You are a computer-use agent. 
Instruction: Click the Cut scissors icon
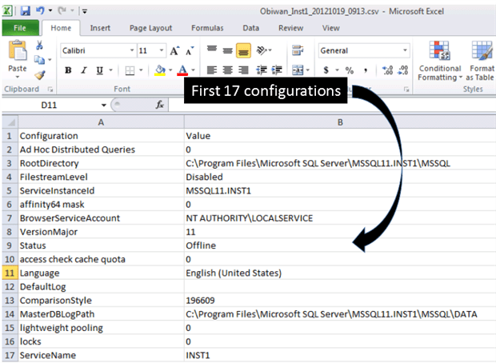point(39,46)
